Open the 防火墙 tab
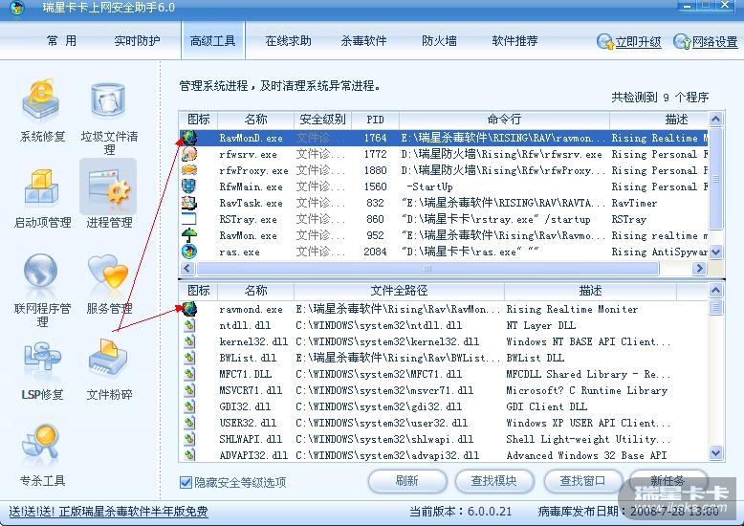Image resolution: width=744 pixels, height=526 pixels. [439, 41]
